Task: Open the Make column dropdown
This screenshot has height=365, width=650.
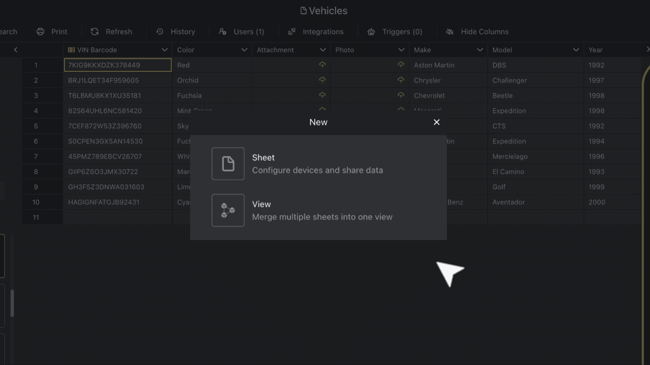Action: click(x=480, y=49)
